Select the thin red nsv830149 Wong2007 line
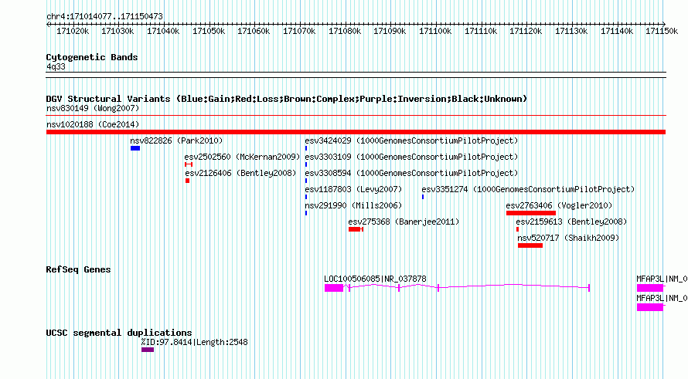 click(356, 116)
